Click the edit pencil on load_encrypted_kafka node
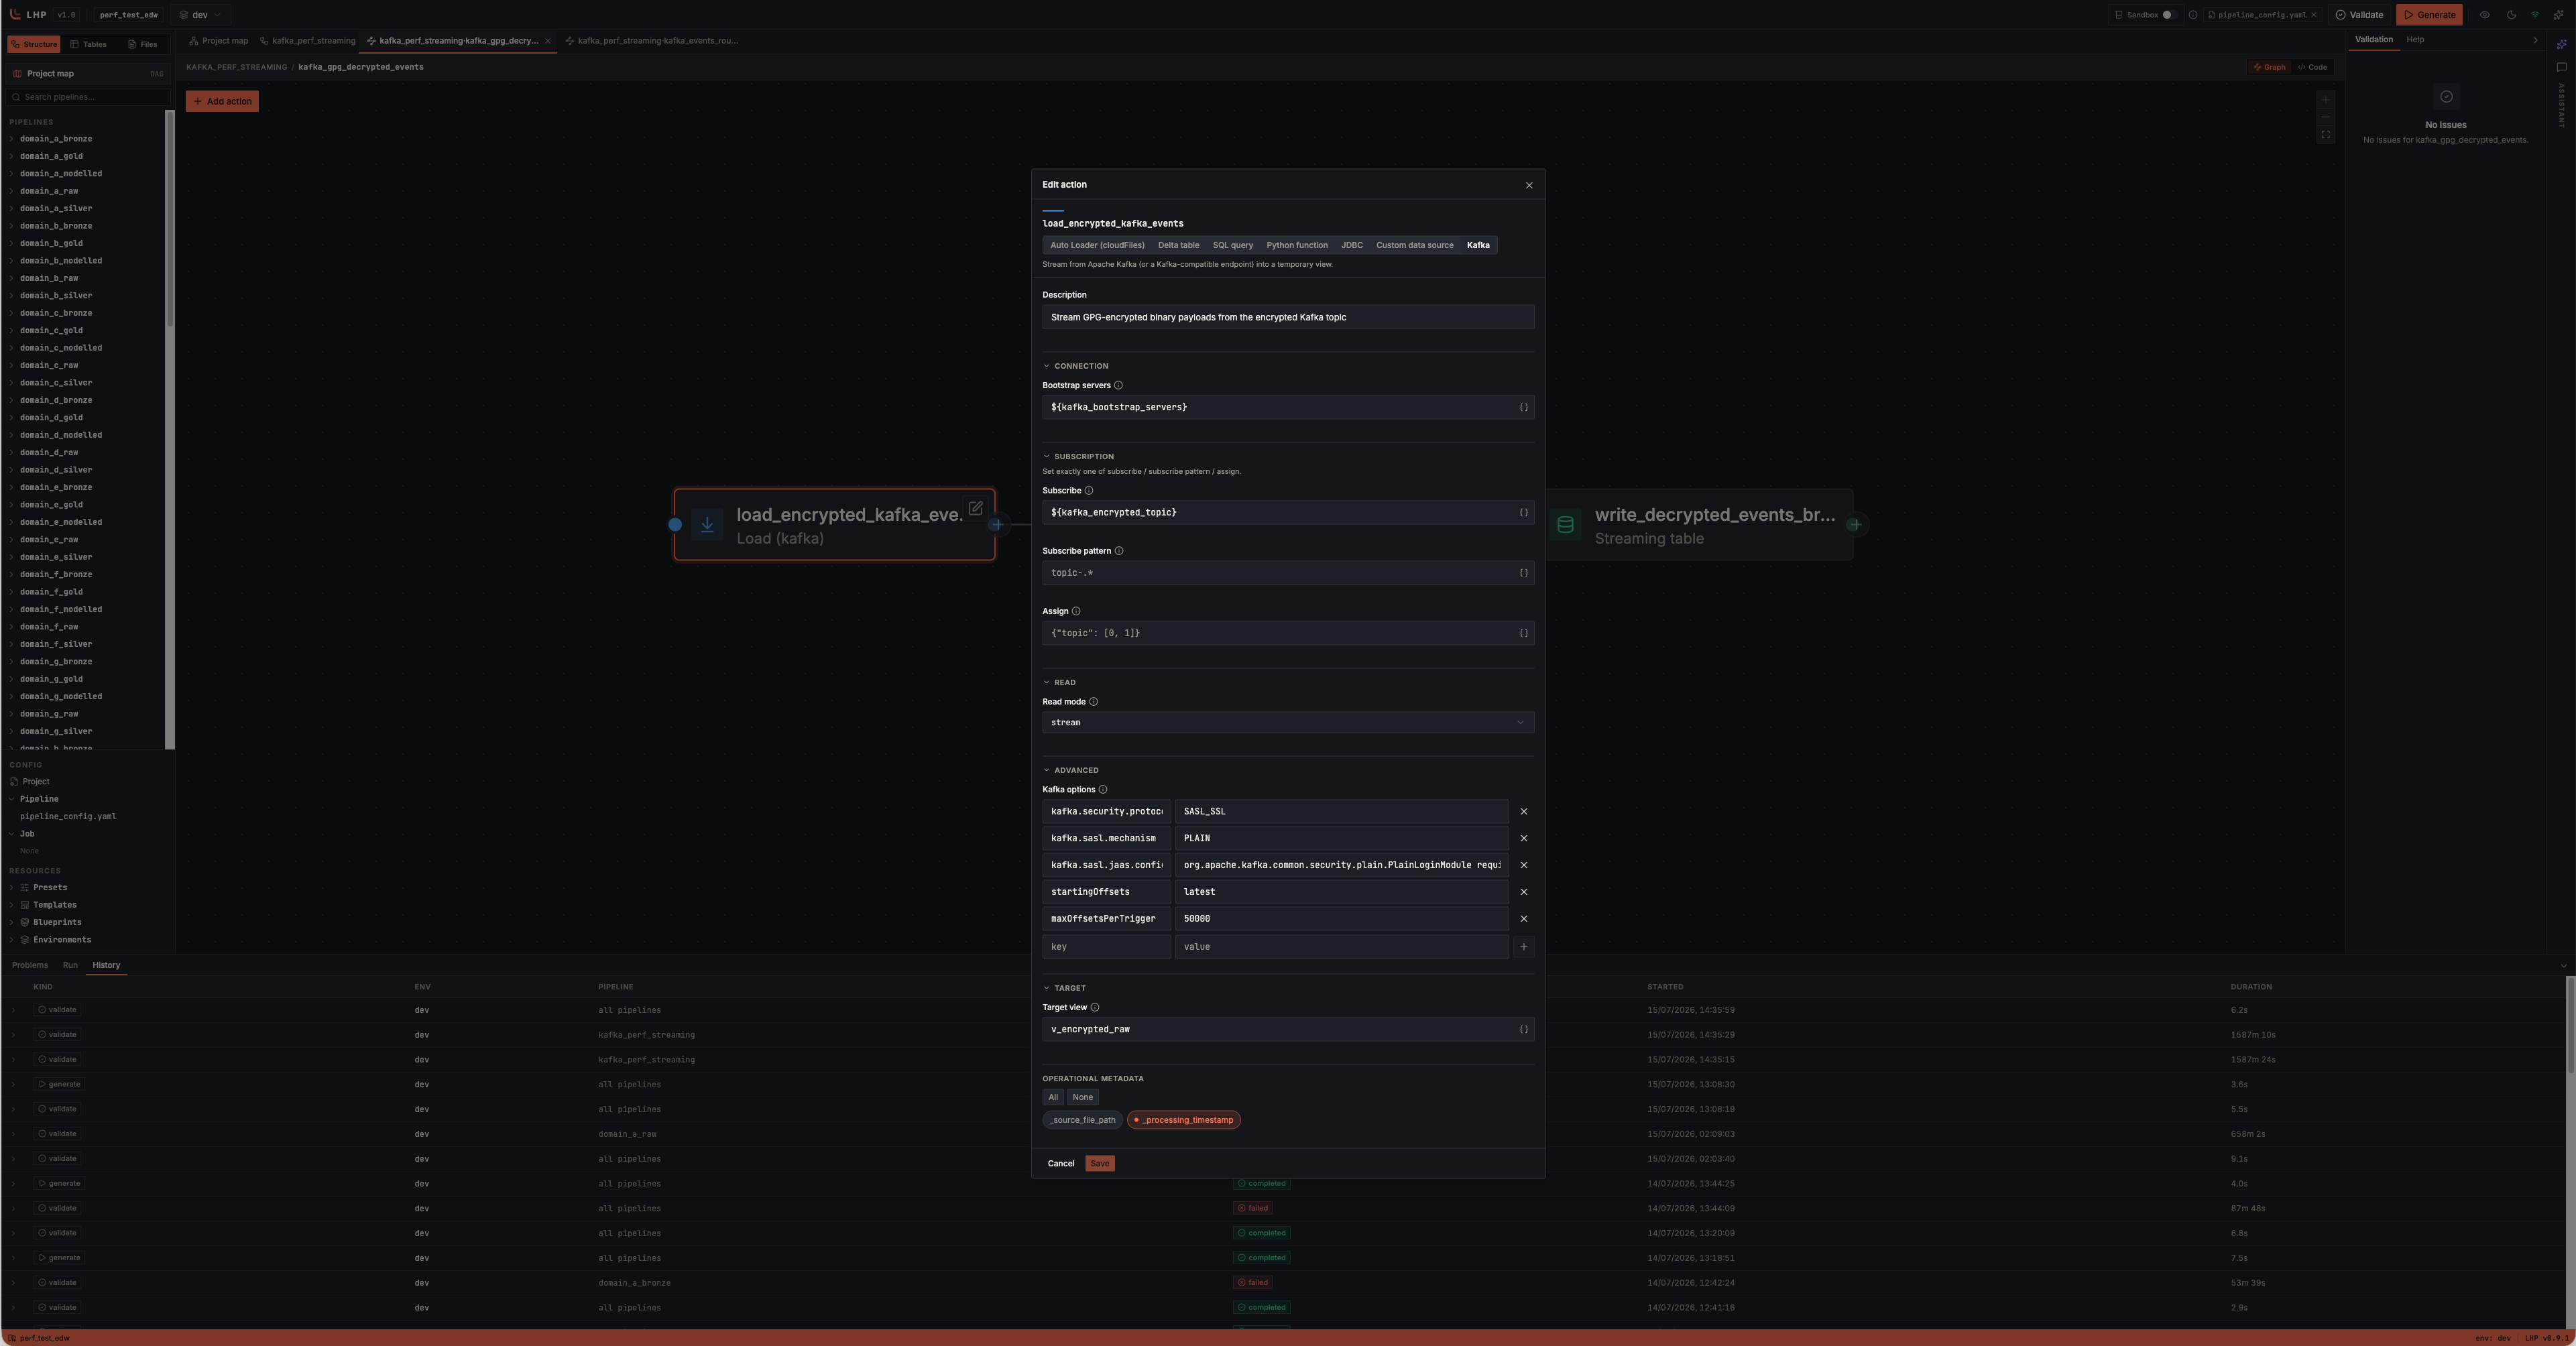2576x1346 pixels. tap(975, 508)
